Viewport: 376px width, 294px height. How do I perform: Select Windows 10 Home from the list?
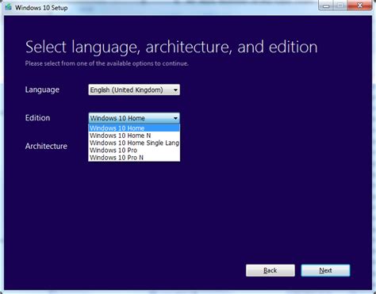134,128
